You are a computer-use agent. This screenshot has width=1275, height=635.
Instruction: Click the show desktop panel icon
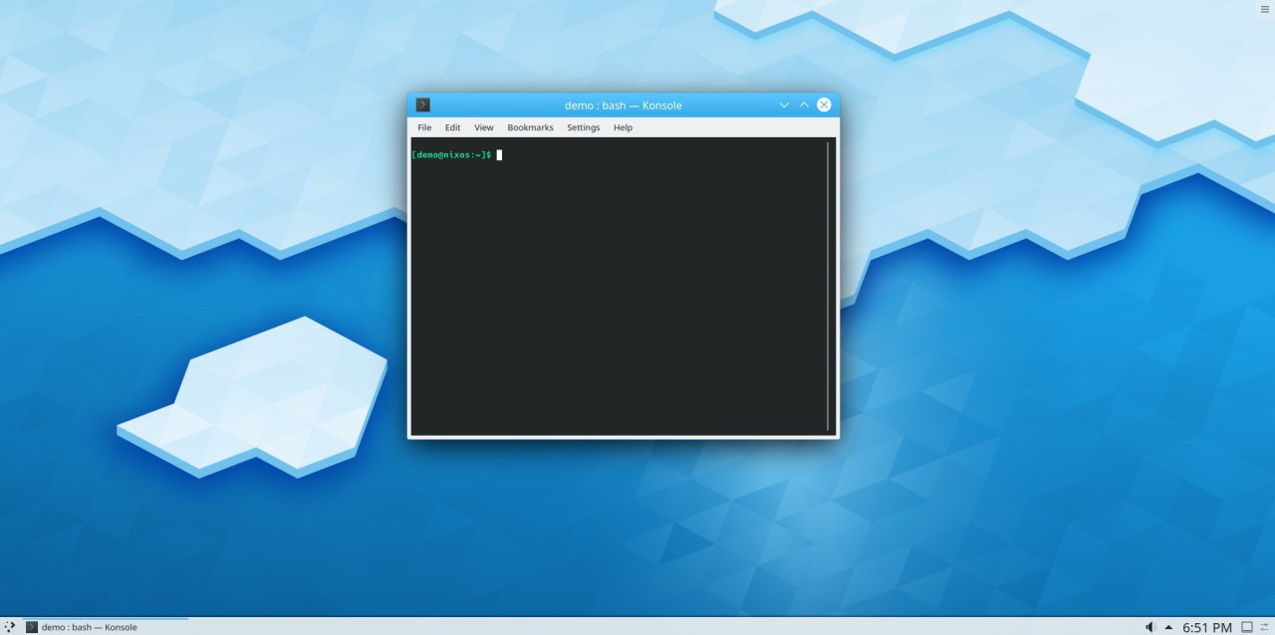pos(1246,627)
